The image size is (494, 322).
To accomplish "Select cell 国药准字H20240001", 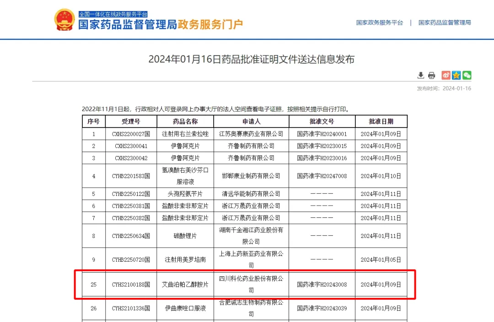I will [x=322, y=134].
